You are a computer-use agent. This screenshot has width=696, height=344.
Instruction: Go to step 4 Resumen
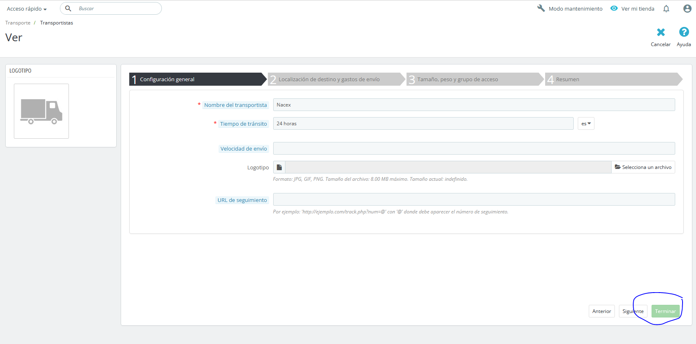(614, 79)
